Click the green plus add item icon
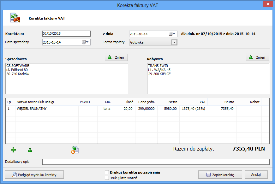This screenshot has width=275, height=184. pyautogui.click(x=13, y=150)
